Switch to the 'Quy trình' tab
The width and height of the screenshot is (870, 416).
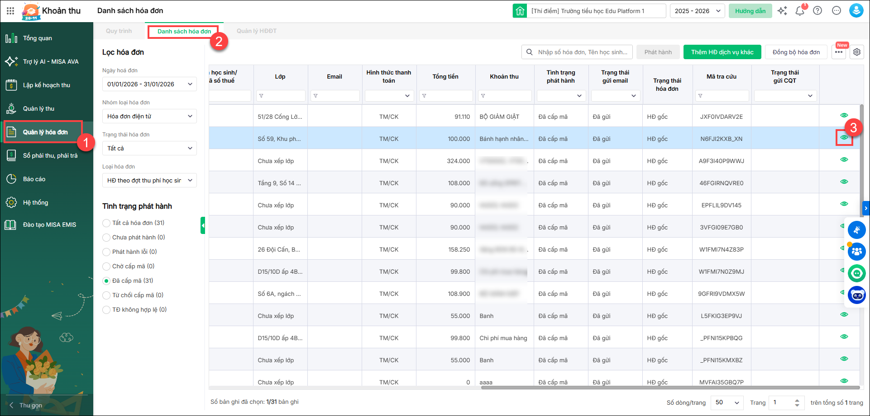[x=119, y=31]
